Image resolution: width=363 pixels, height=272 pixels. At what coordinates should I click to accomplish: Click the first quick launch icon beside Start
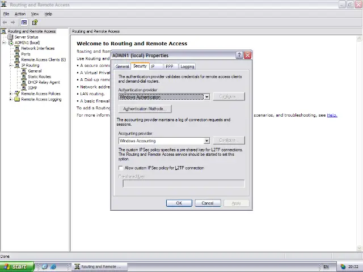coord(45,267)
